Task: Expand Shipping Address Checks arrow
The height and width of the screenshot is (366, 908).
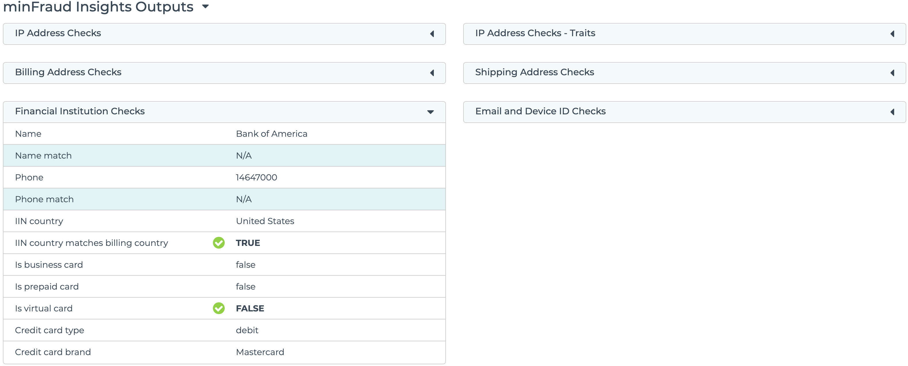Action: point(892,73)
